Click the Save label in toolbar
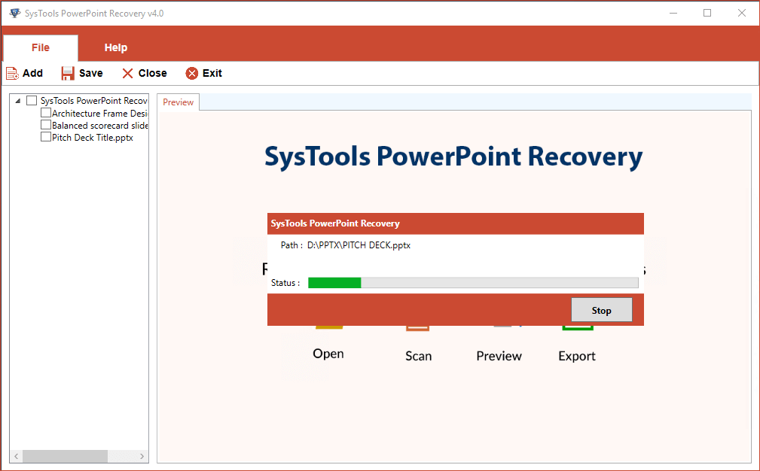 (90, 73)
